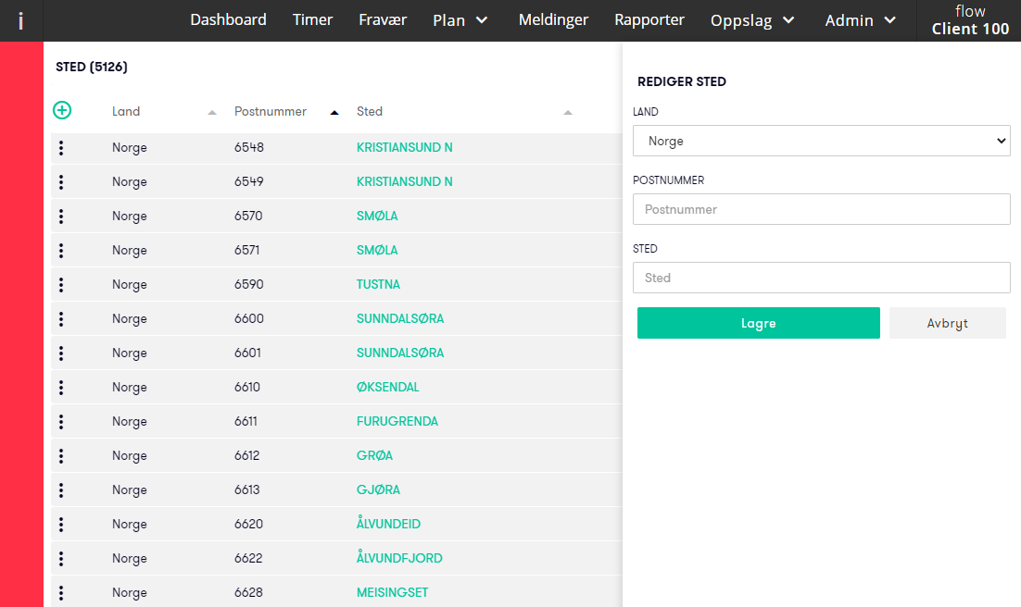Click the Postnummer column header
This screenshot has height=607, width=1021.
coord(271,111)
